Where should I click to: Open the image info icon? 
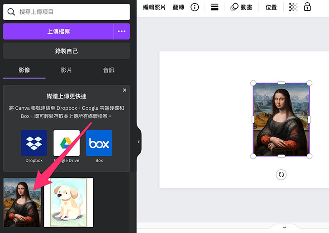[195, 7]
